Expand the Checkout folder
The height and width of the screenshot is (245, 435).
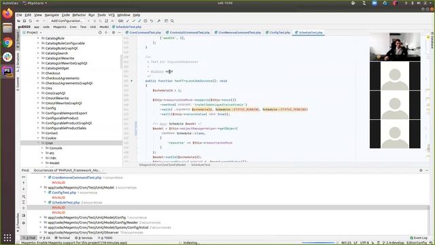click(39, 73)
